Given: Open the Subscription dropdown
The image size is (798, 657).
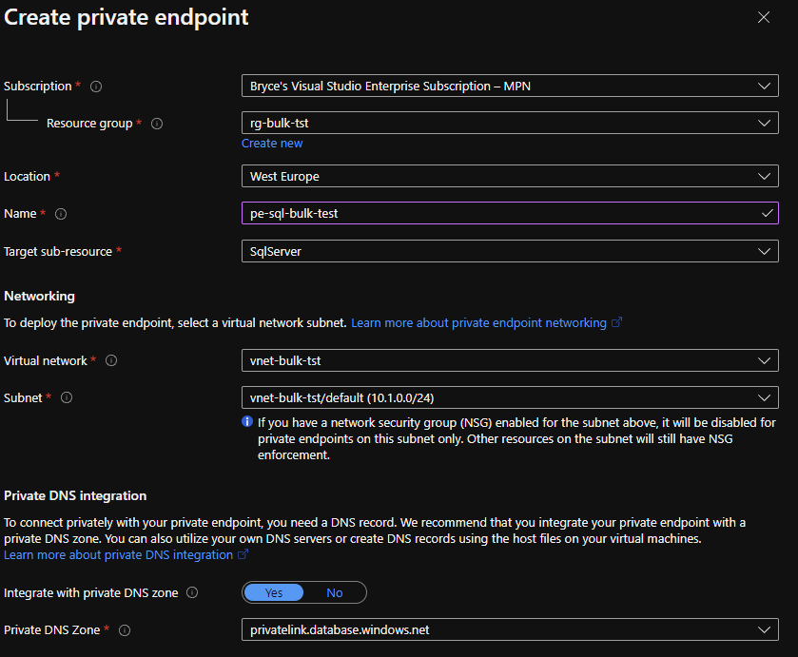Looking at the screenshot, I should 510,87.
